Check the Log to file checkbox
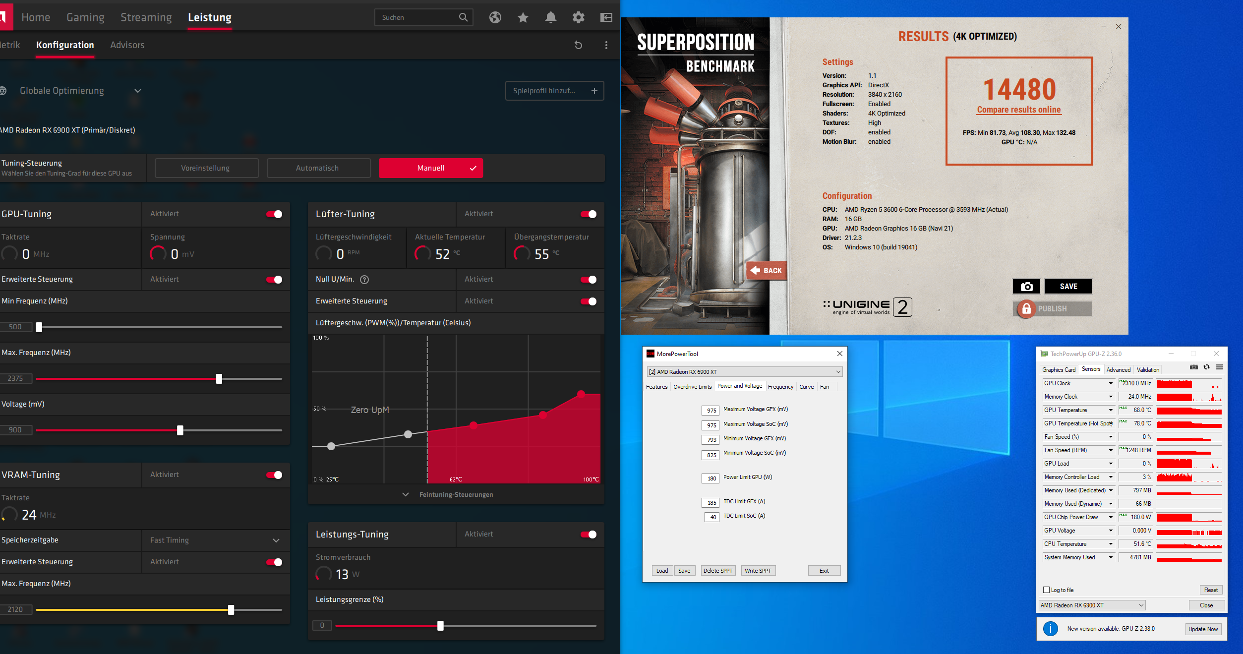The width and height of the screenshot is (1243, 654). [1047, 590]
